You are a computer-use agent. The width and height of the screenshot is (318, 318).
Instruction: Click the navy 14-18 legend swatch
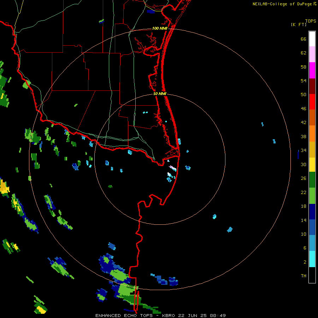click(x=312, y=212)
